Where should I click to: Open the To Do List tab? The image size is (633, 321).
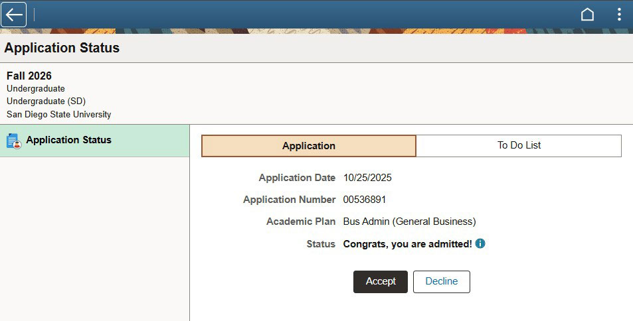[x=519, y=145]
